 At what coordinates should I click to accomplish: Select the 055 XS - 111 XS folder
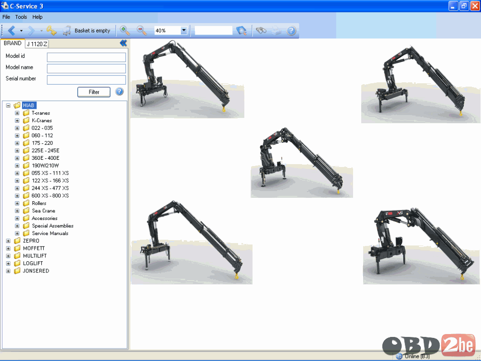[x=50, y=173]
